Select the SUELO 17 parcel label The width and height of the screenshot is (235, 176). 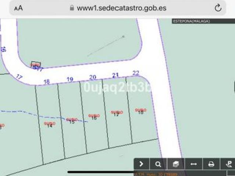coord(117,113)
